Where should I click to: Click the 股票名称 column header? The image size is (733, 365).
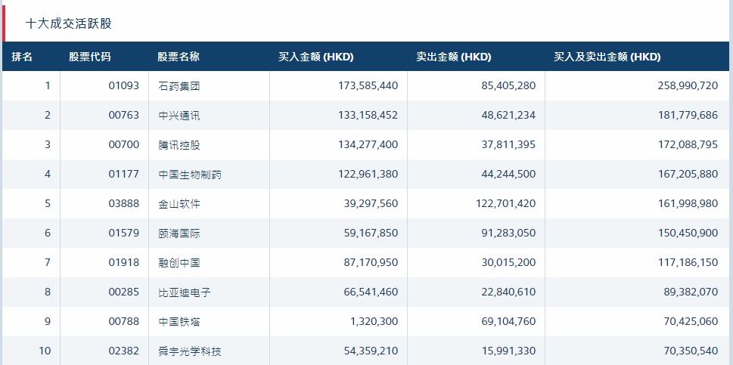pyautogui.click(x=179, y=57)
